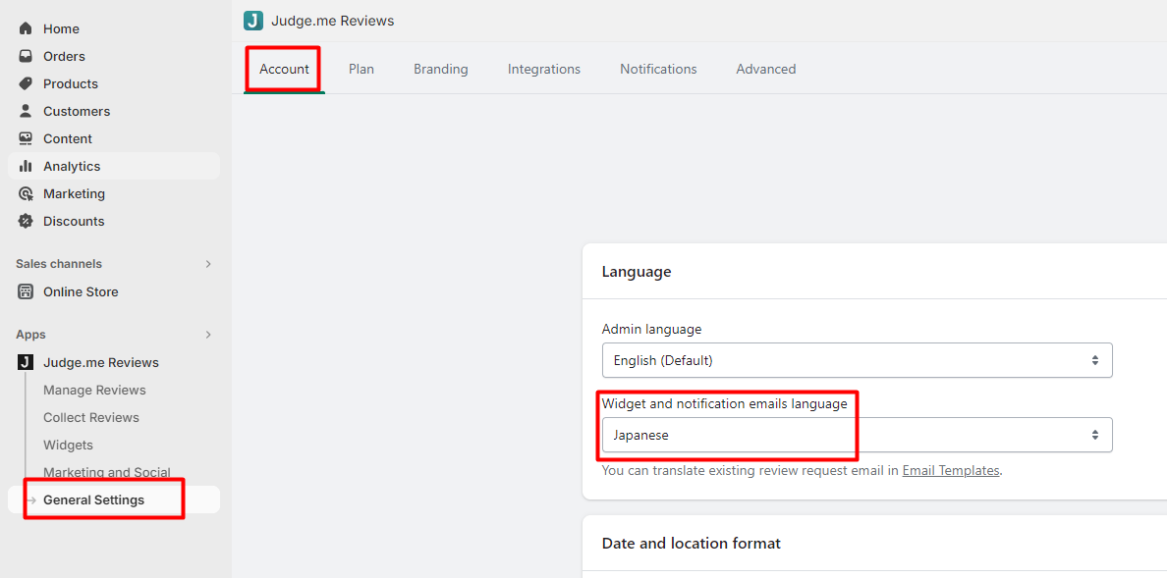The width and height of the screenshot is (1167, 578).
Task: Click the Marketing target icon
Action: coord(26,193)
